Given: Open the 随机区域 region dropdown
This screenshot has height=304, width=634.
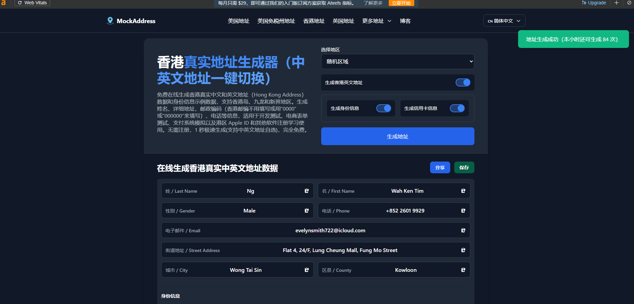Looking at the screenshot, I should 397,61.
